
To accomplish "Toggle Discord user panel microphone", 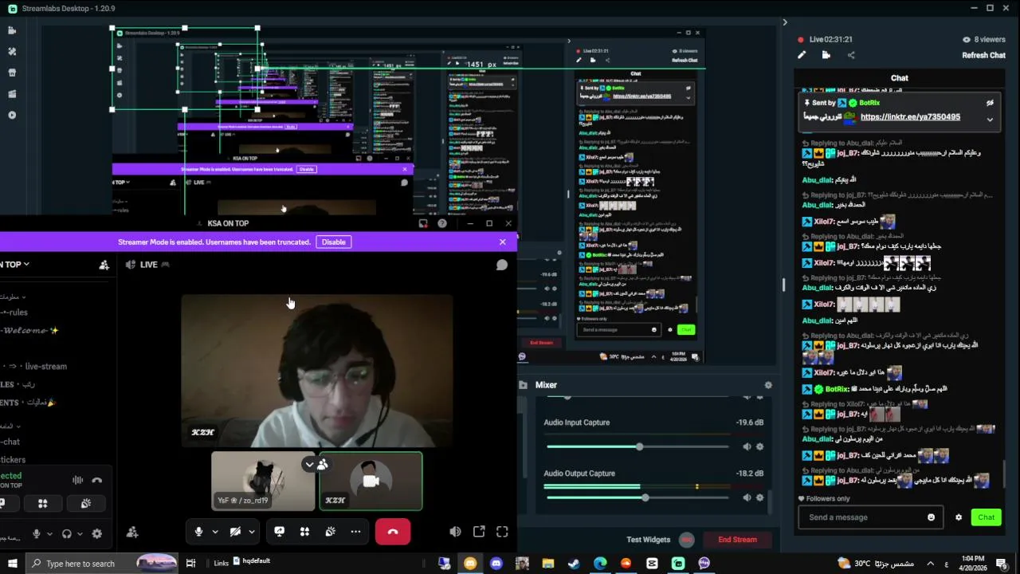I will coord(36,534).
